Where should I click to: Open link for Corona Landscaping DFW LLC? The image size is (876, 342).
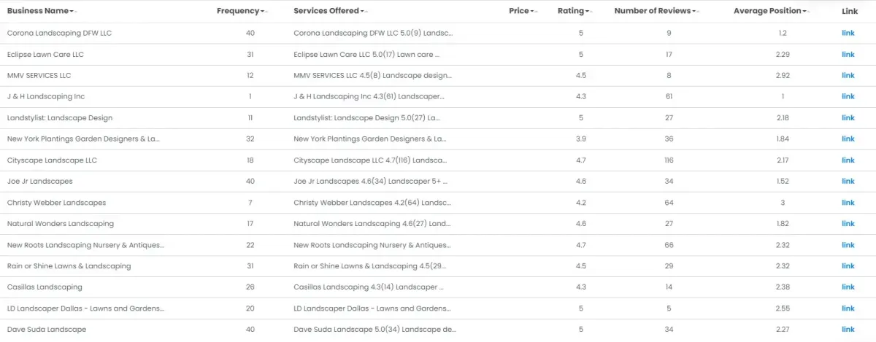(x=848, y=34)
